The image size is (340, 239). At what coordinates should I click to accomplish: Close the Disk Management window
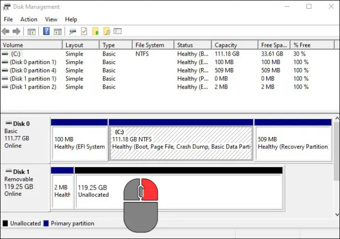point(331,6)
